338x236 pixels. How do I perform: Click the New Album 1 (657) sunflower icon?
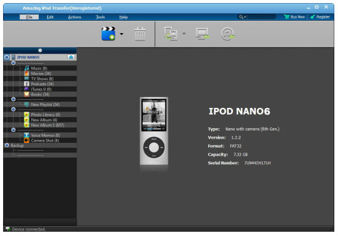point(26,125)
